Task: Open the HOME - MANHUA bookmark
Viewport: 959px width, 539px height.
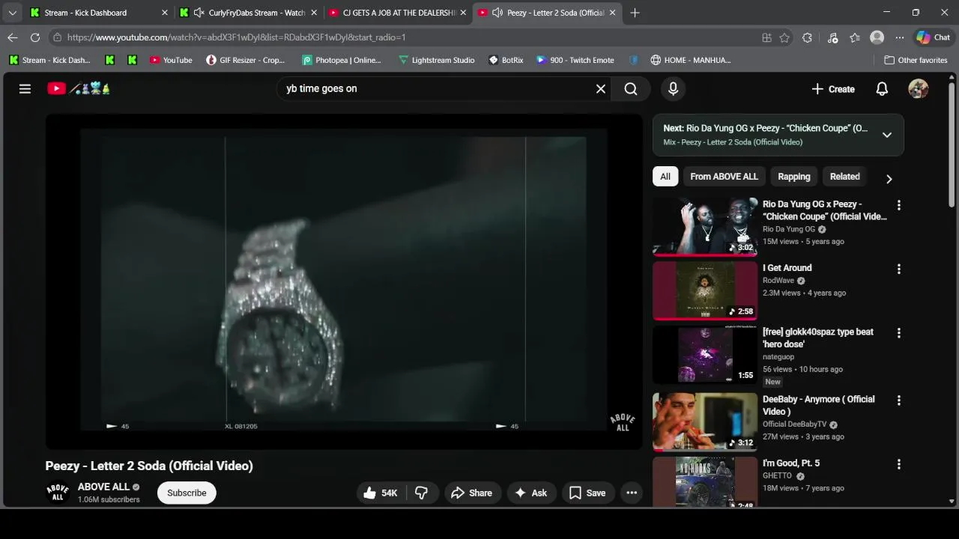Action: pos(691,60)
